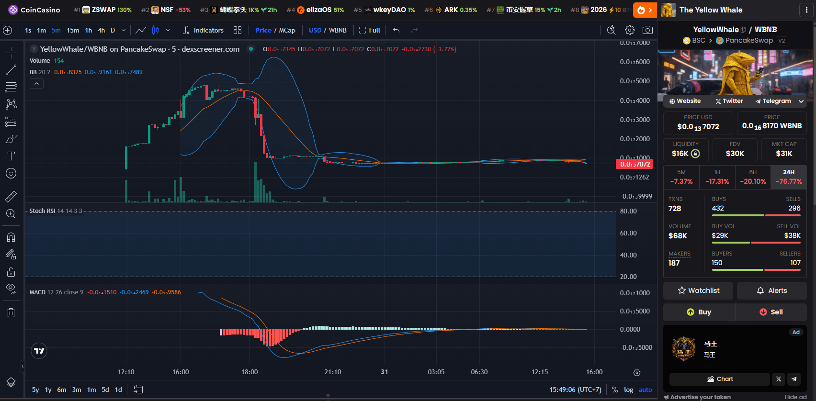Select the ruler measure tool
Image resolution: width=816 pixels, height=401 pixels.
pos(11,196)
